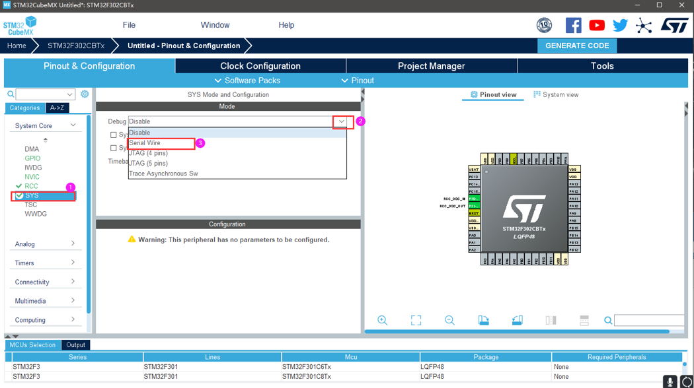This screenshot has height=388, width=694.
Task: Click the horizontal layout view icon
Action: [584, 321]
